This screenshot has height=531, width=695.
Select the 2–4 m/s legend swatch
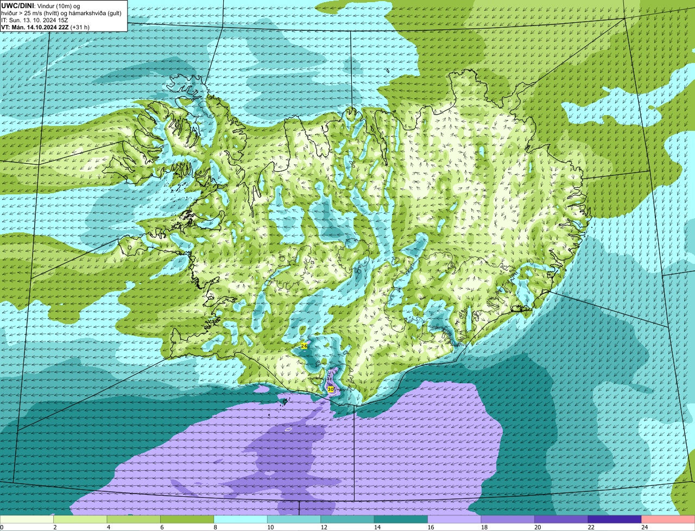[80, 520]
